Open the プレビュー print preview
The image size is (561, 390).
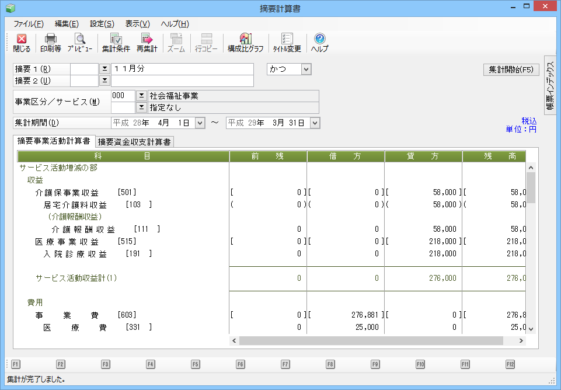coord(79,43)
